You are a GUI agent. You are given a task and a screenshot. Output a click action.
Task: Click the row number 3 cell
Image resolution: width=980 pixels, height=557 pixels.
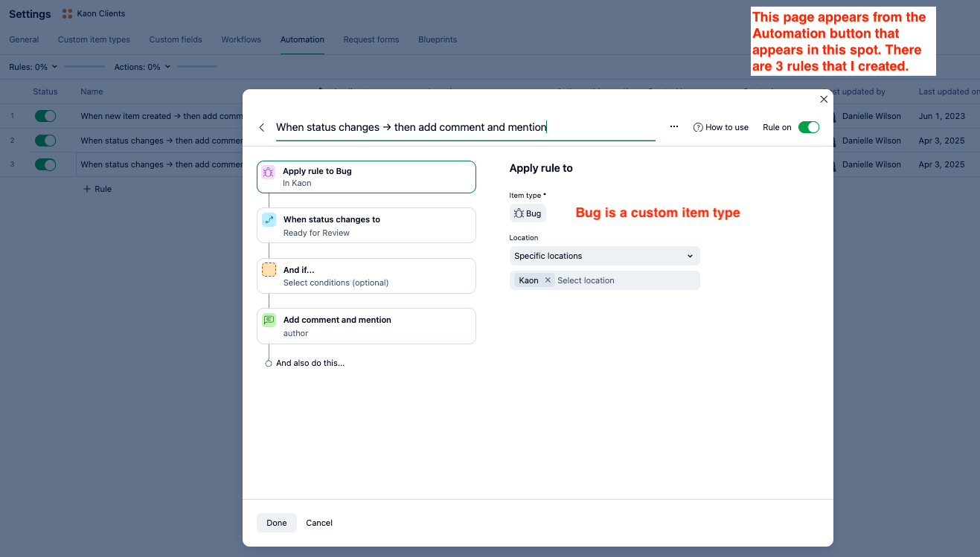(13, 164)
